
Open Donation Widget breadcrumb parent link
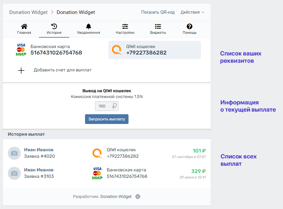[28, 12]
